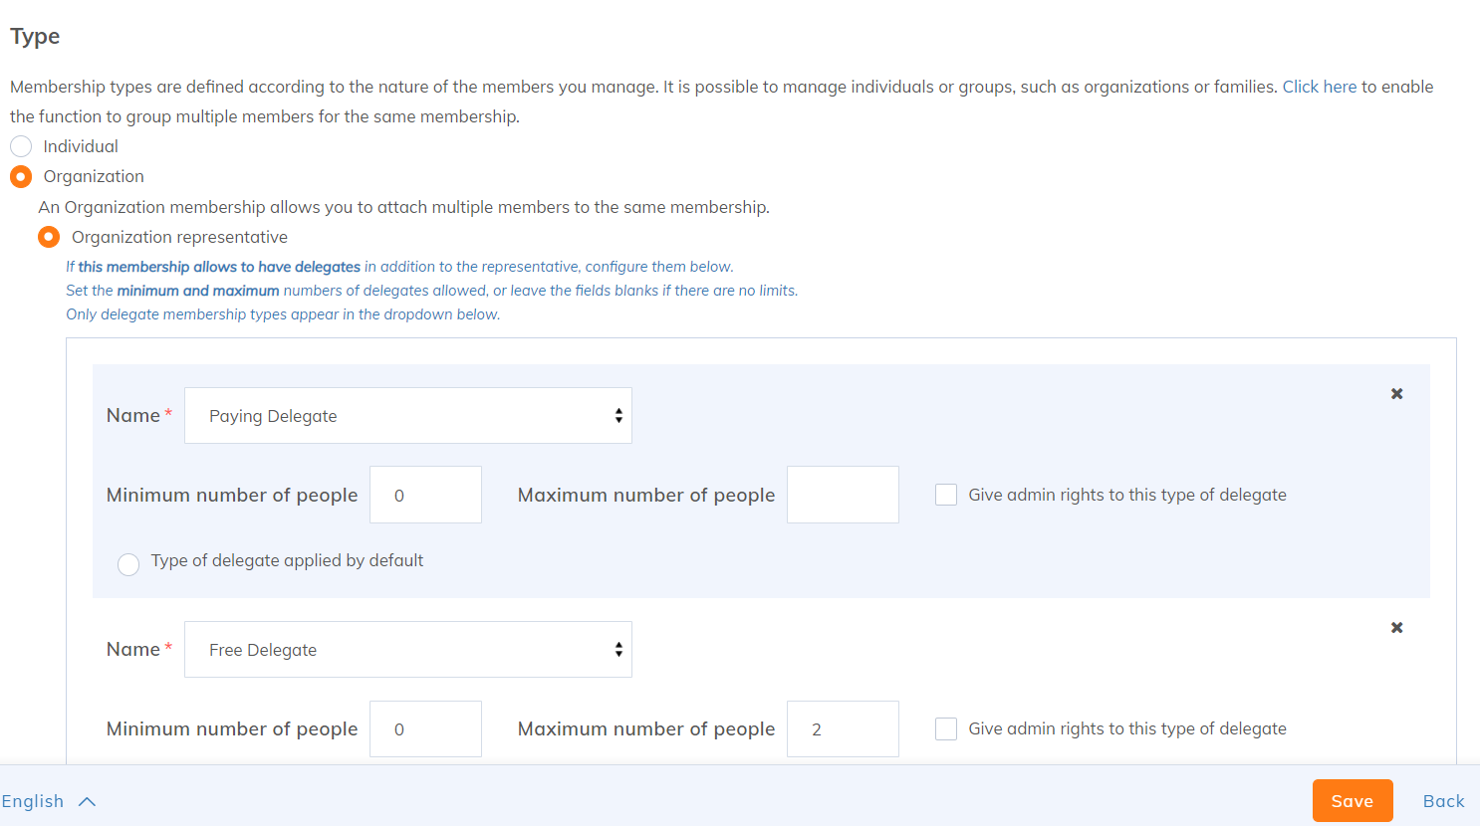Viewport: 1480px width, 826px height.
Task: Focus Paying Delegate maximum number field
Action: point(843,495)
